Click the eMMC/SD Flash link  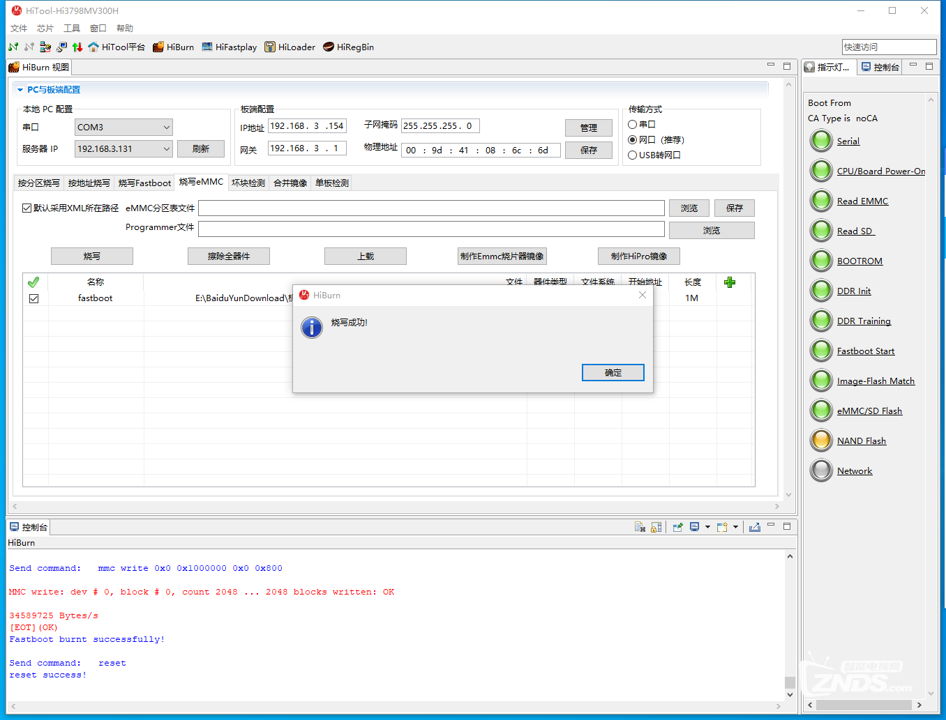[869, 411]
